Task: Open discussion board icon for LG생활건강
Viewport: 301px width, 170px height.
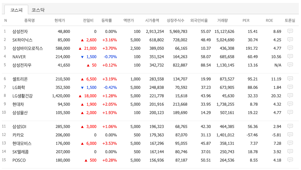Action: [x=290, y=95]
